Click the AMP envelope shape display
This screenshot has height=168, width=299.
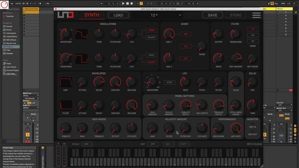[66, 82]
